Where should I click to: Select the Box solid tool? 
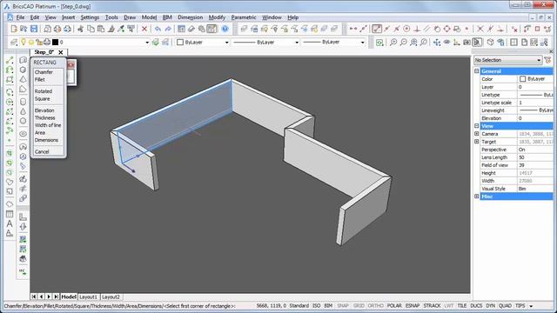23,70
